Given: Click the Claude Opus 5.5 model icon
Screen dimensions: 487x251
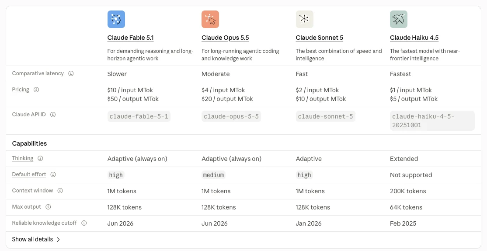Looking at the screenshot, I should click(x=210, y=19).
